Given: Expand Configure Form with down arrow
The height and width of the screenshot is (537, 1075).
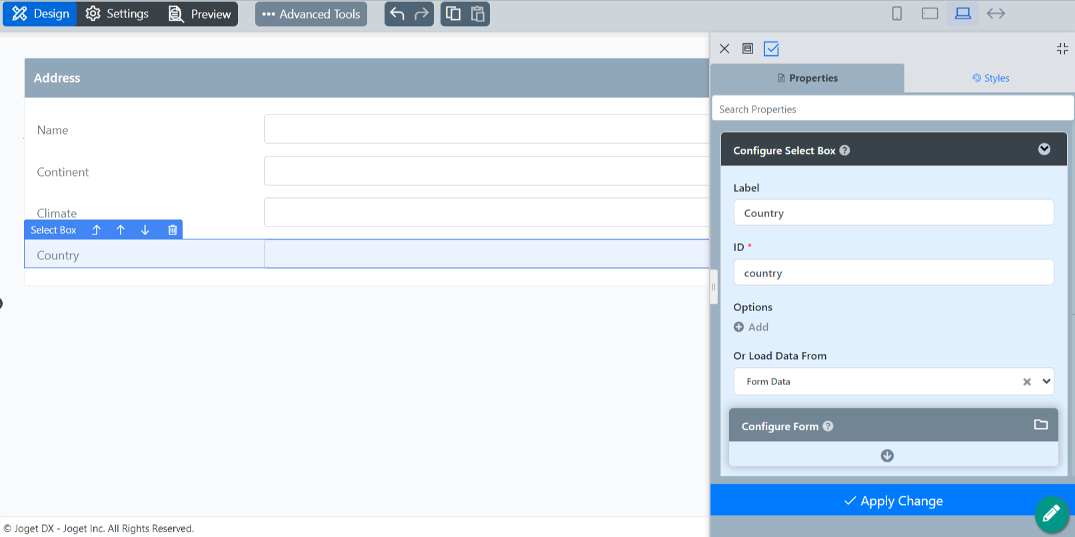Looking at the screenshot, I should coord(887,456).
